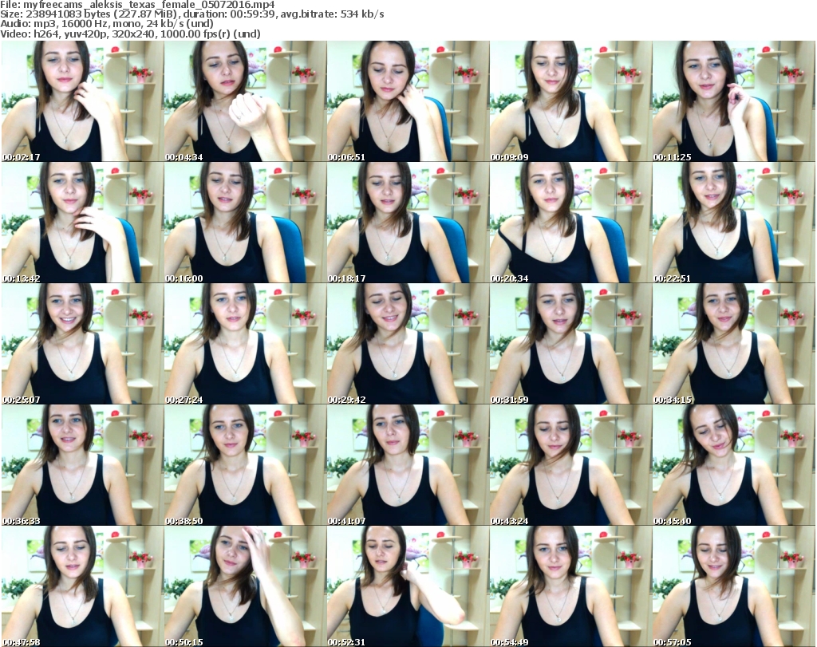Open the 00:27:24 preview frame

point(246,344)
